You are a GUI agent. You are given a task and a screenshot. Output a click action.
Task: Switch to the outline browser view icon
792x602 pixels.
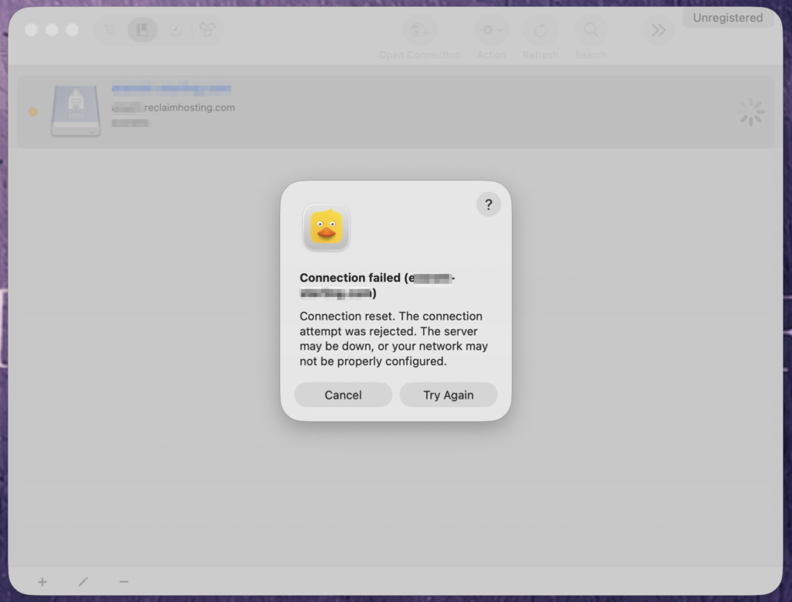point(110,30)
